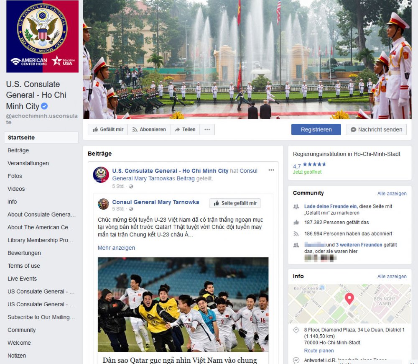The width and height of the screenshot is (418, 364).
Task: Click Seite gefällt mir button
Action: pos(235,203)
